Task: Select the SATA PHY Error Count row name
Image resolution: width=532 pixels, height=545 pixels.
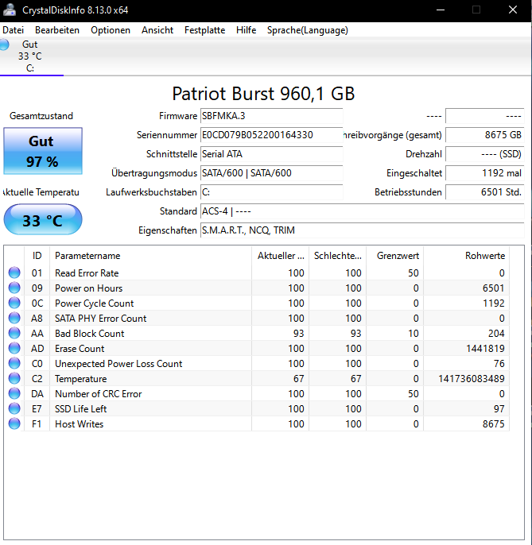Action: (x=100, y=319)
